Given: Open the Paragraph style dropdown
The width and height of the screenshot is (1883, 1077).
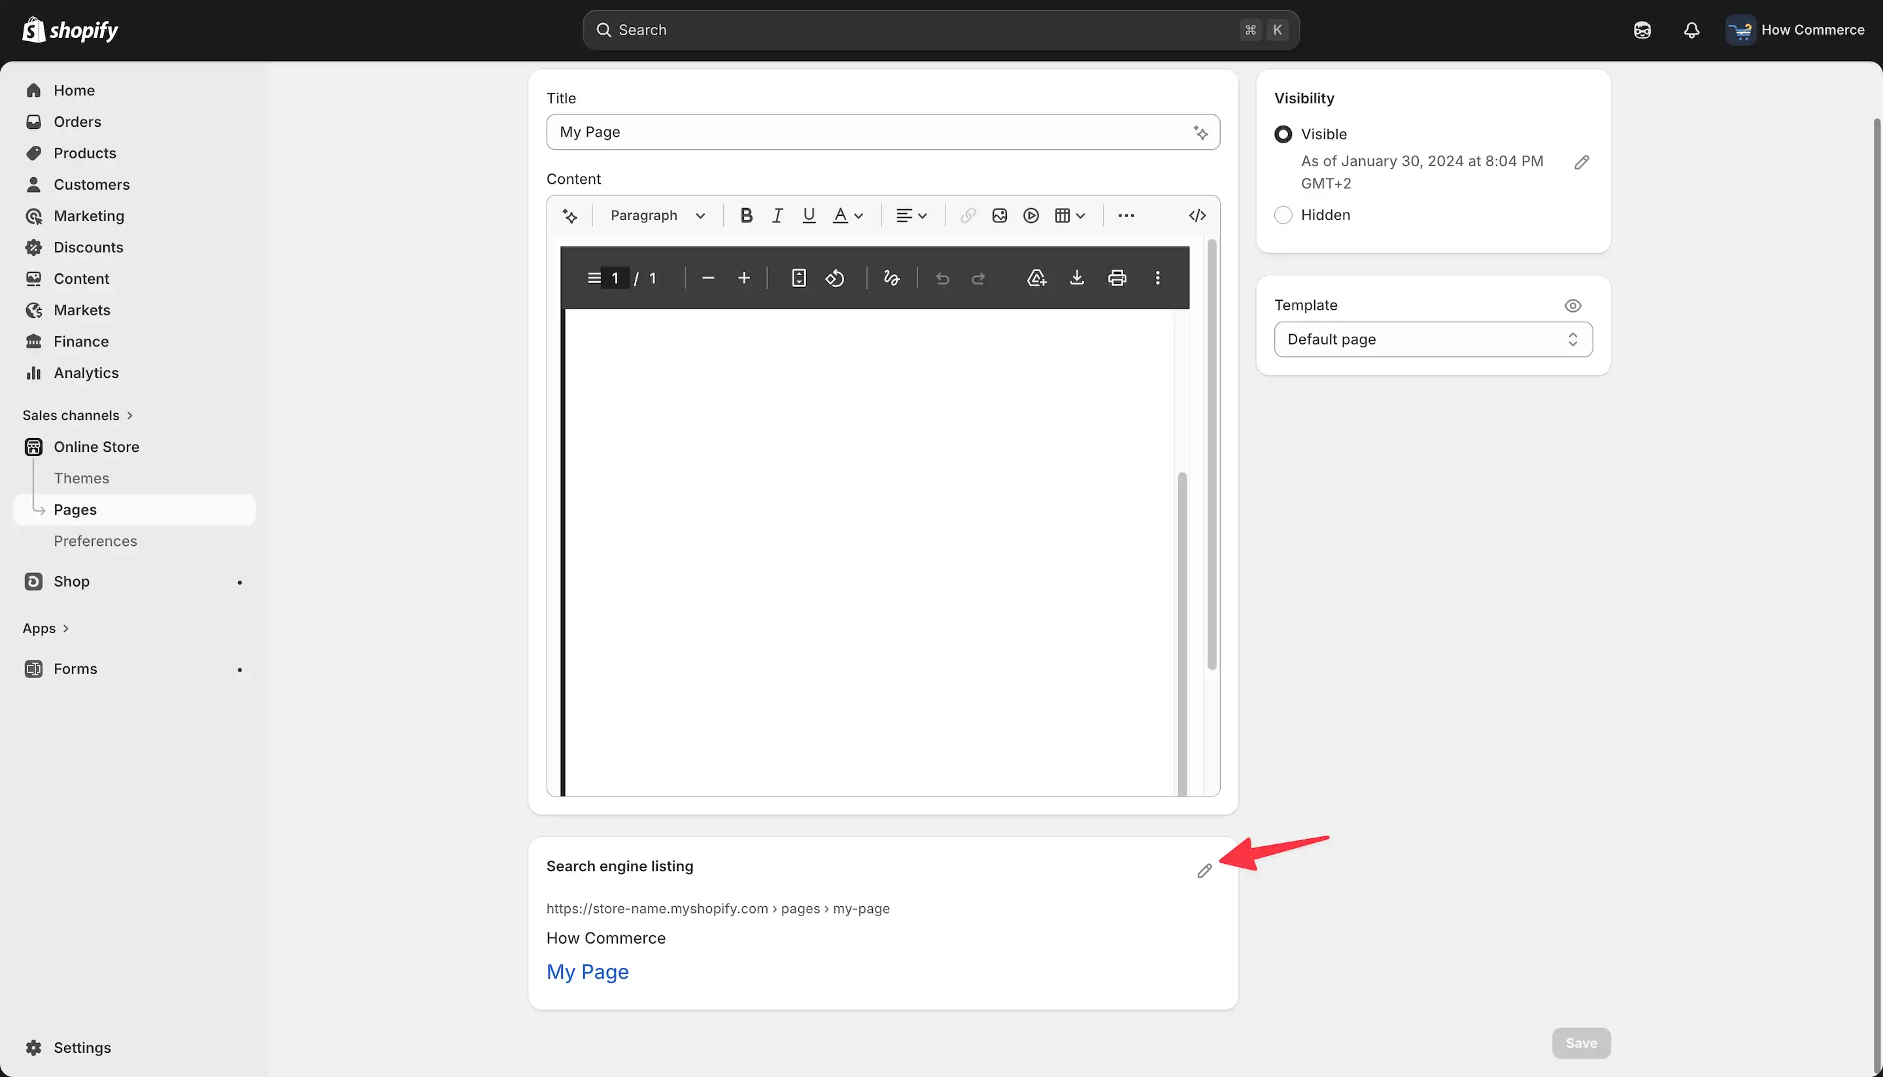Looking at the screenshot, I should point(658,216).
